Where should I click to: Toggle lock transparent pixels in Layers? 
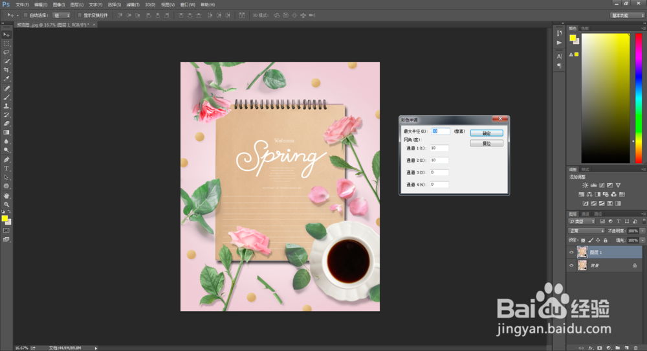(x=583, y=240)
